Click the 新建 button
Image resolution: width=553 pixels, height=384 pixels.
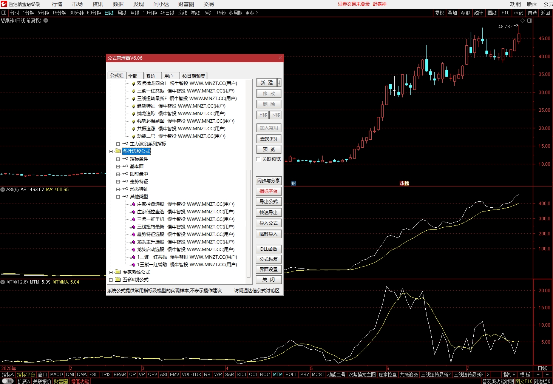point(267,82)
